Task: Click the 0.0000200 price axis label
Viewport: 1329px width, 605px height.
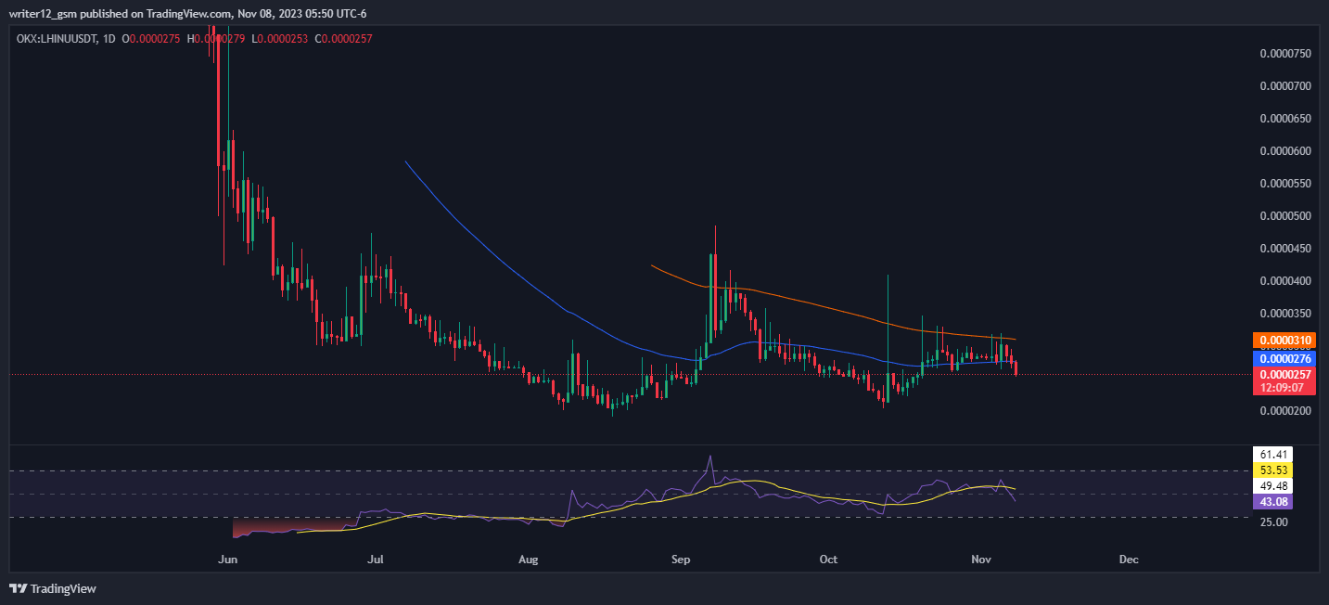Action: tap(1285, 411)
